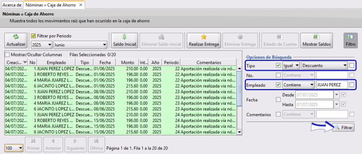Click the Desde date field

coord(314,95)
